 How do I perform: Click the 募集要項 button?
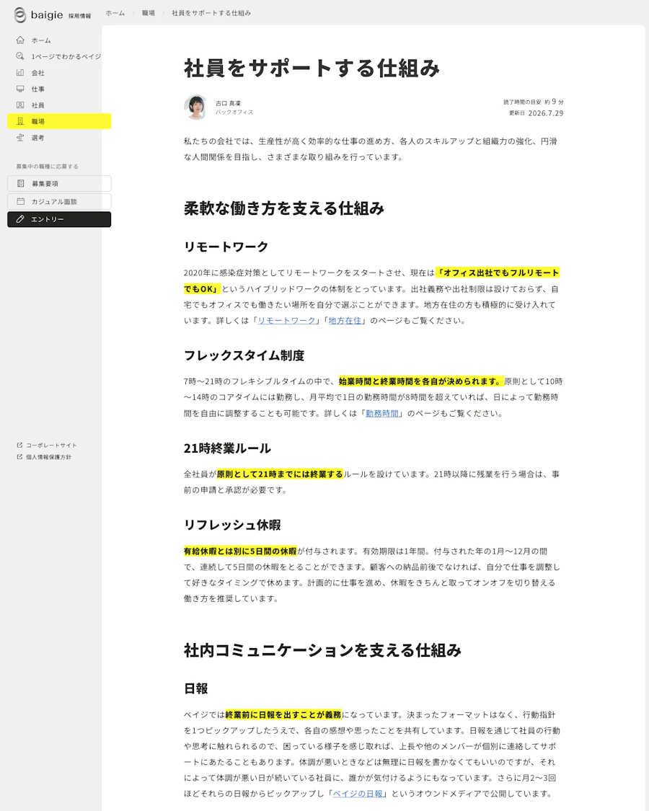pos(59,184)
